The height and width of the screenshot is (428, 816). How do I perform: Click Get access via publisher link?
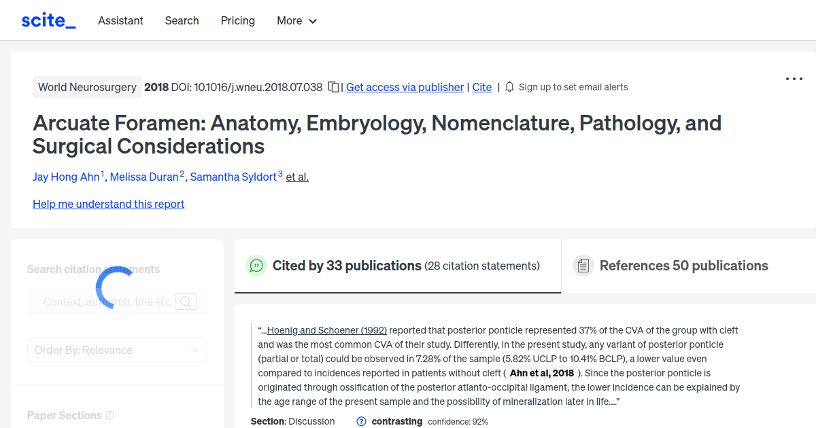point(405,87)
